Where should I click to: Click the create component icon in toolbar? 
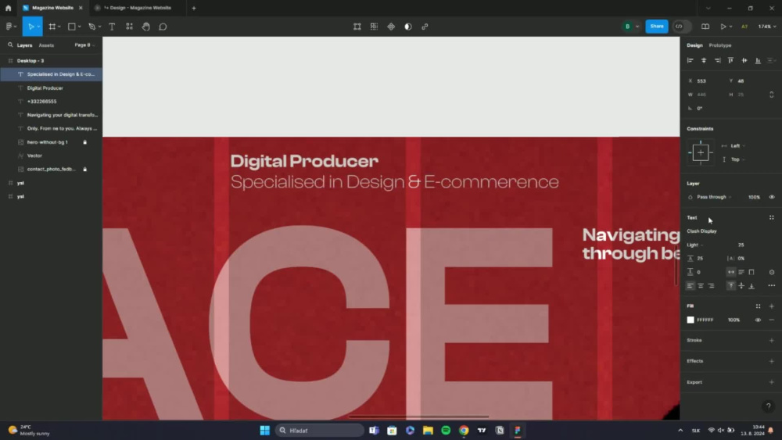391,27
